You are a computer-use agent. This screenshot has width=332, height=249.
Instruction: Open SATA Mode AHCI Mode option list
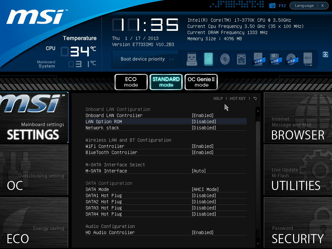pos(205,189)
